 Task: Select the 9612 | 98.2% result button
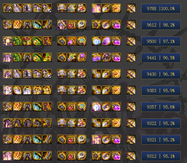(x=161, y=25)
